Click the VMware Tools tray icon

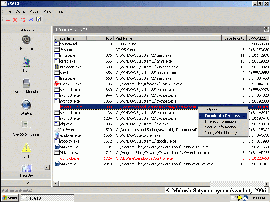click(x=246, y=198)
